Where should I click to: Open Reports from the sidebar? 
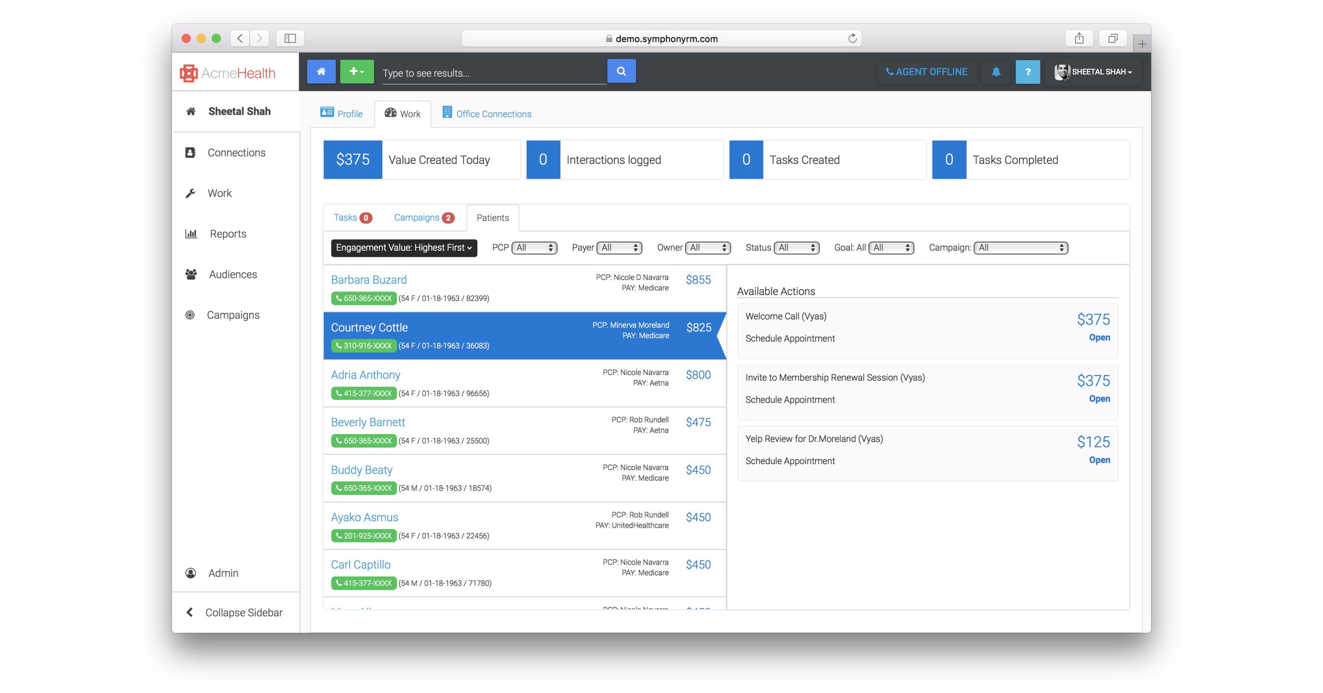coord(227,234)
